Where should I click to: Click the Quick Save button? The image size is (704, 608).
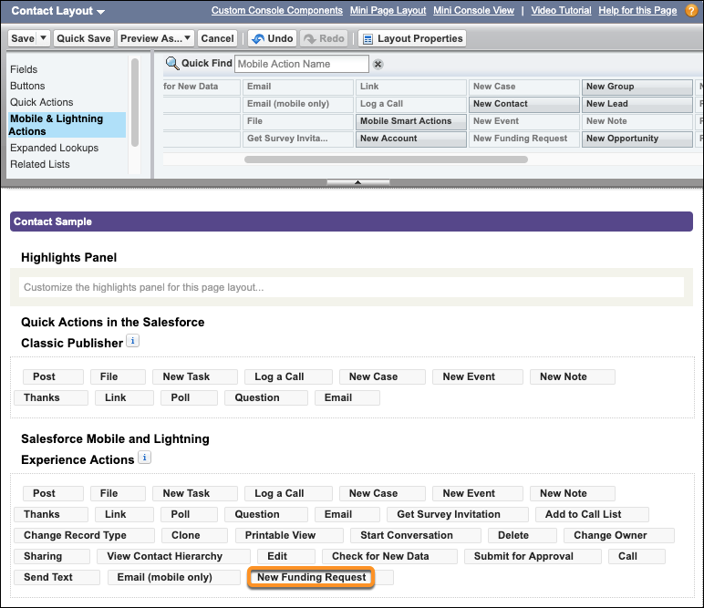83,39
